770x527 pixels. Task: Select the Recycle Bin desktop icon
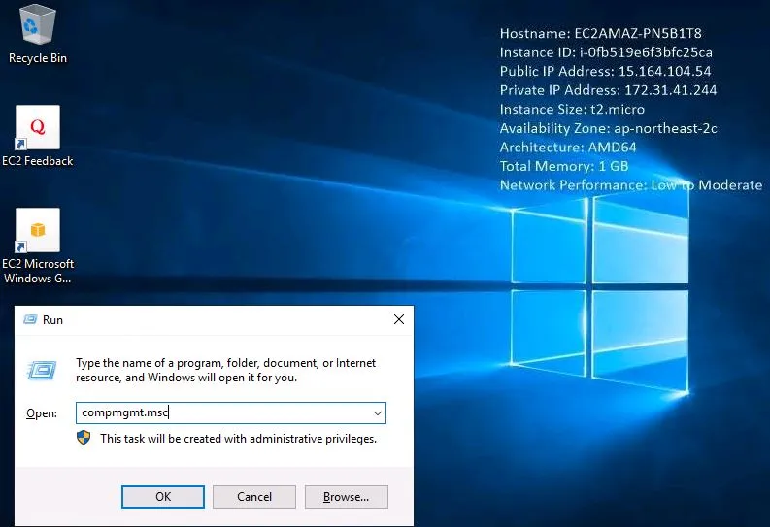coord(38,24)
